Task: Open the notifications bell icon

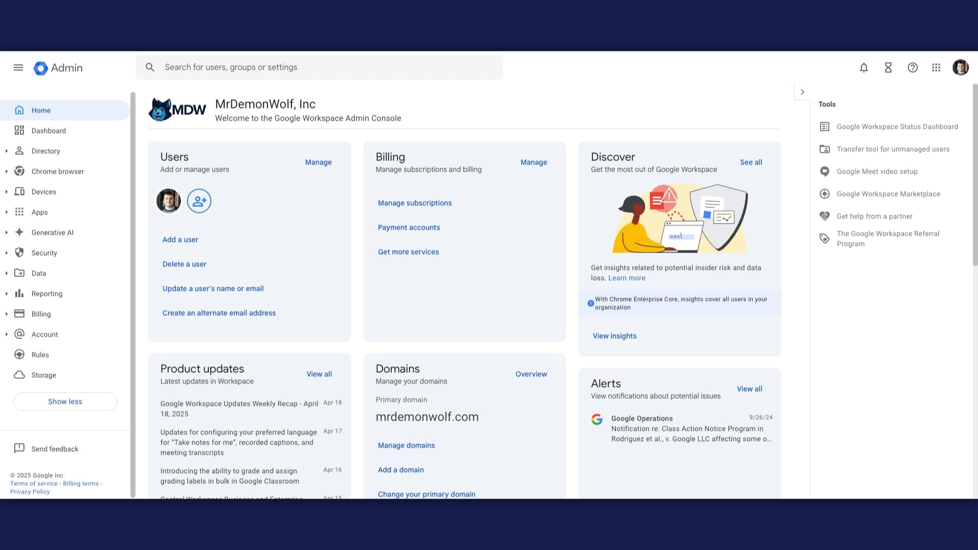Action: (864, 68)
